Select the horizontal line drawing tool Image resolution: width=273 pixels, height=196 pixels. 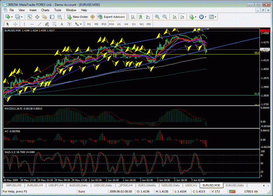[32, 24]
